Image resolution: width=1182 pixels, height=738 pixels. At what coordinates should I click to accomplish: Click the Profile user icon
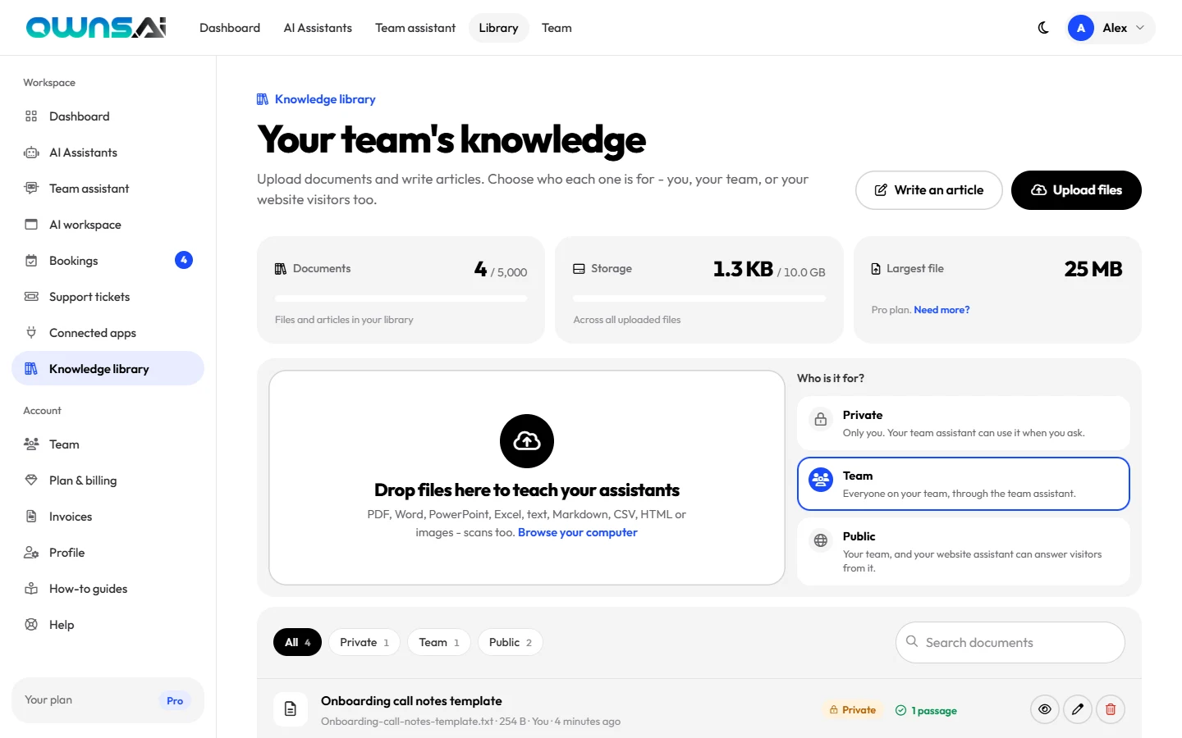click(x=31, y=553)
